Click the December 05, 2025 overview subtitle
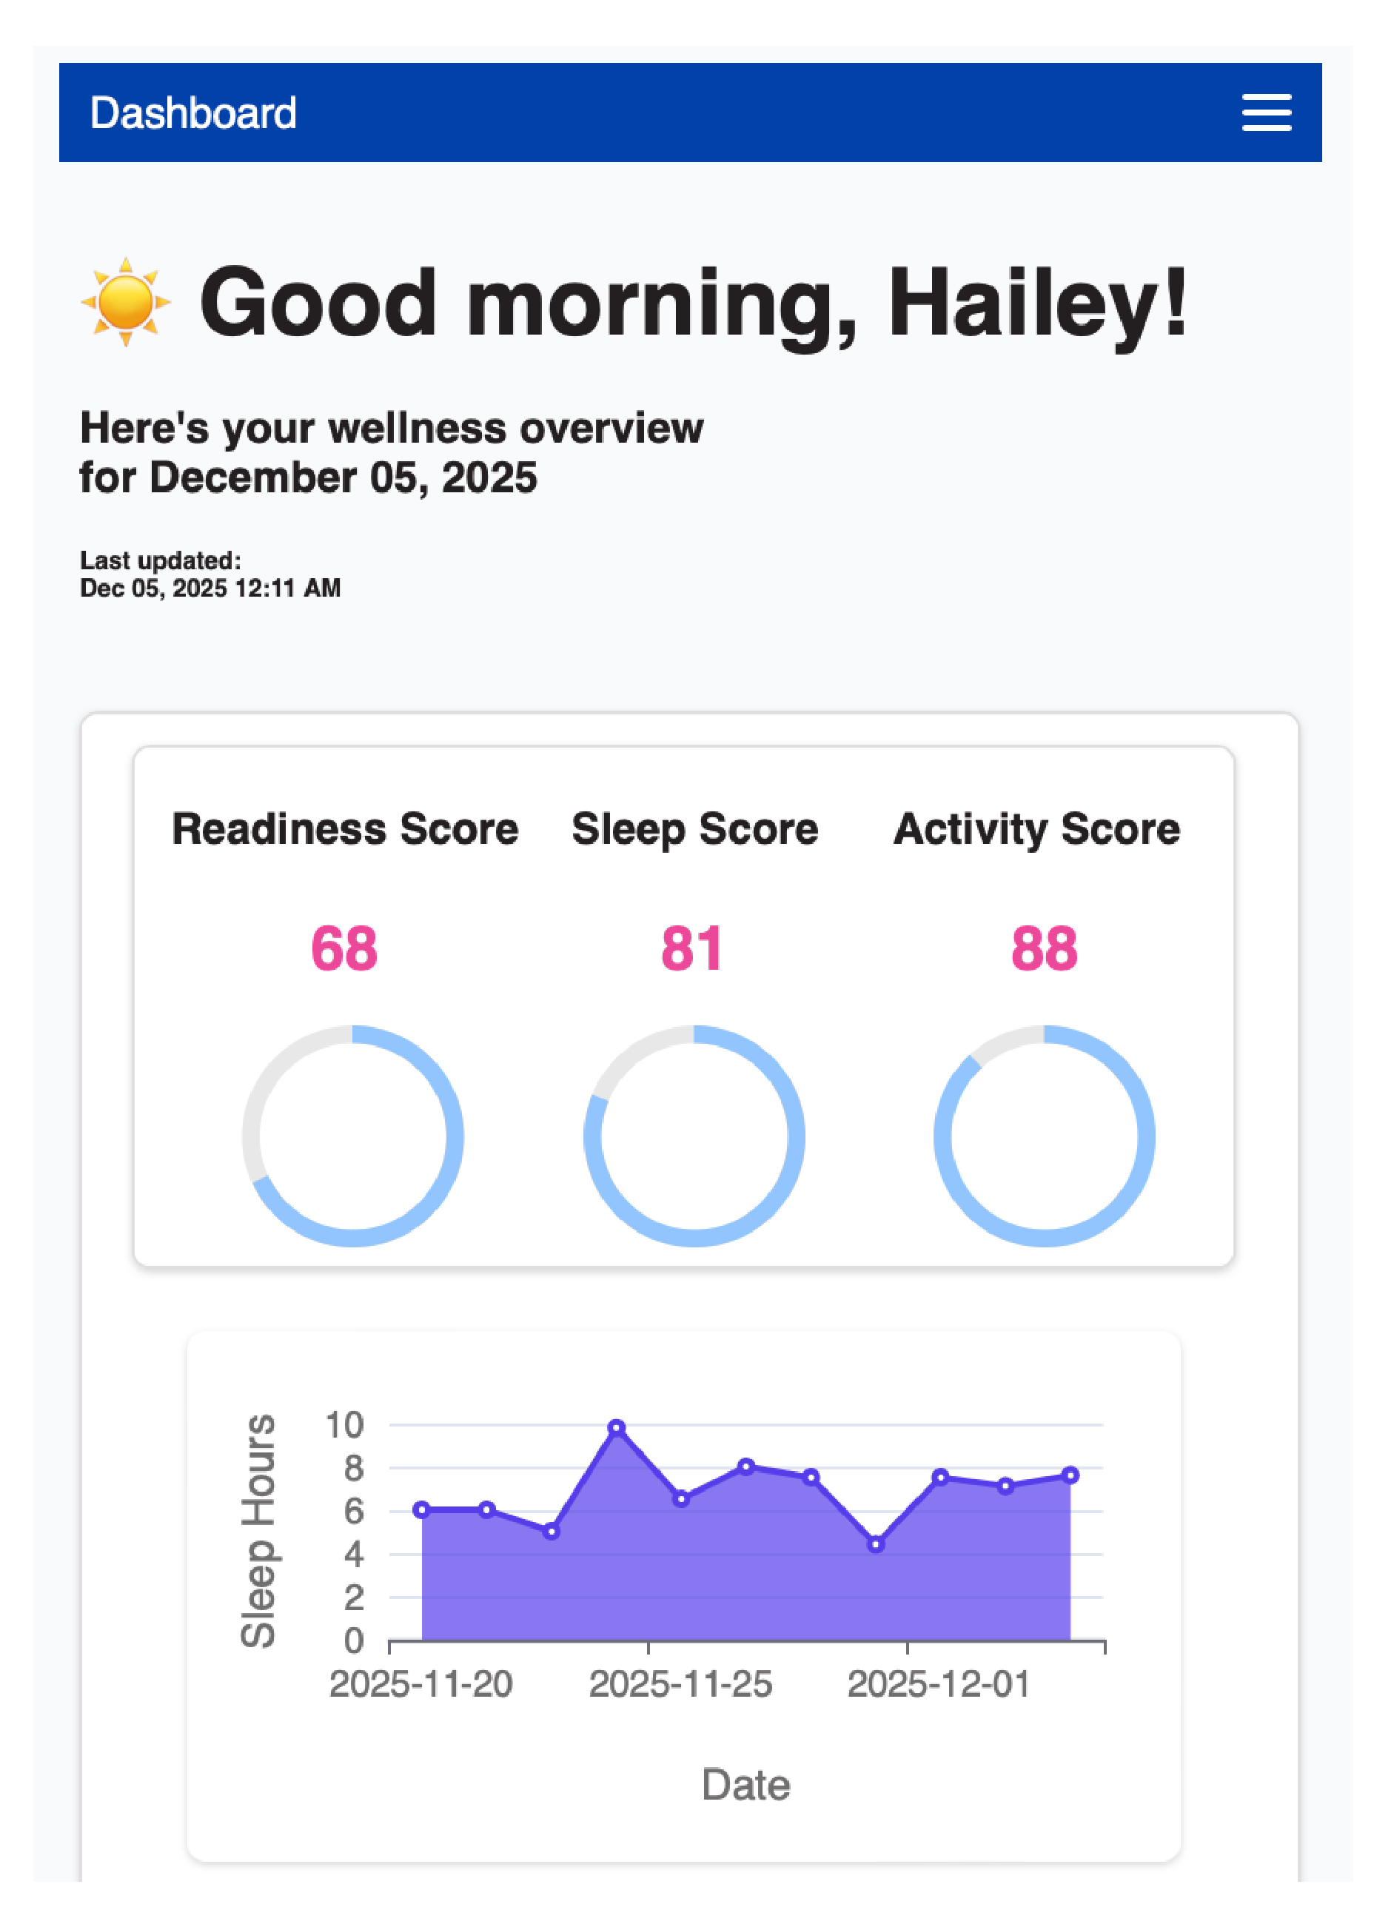The image size is (1394, 1924). tap(392, 452)
